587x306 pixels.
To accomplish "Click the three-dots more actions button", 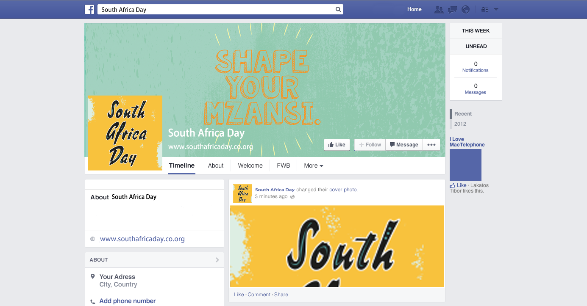I will click(x=431, y=145).
